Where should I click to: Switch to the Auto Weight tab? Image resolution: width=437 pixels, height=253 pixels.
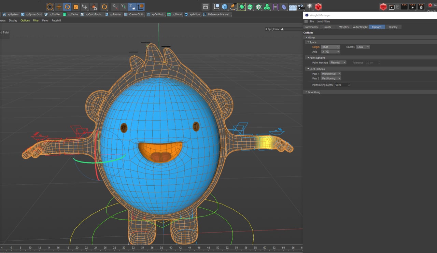tap(360, 27)
